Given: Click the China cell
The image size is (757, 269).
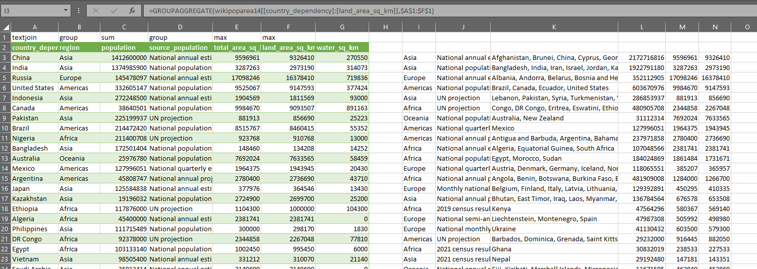Looking at the screenshot, I should point(34,57).
